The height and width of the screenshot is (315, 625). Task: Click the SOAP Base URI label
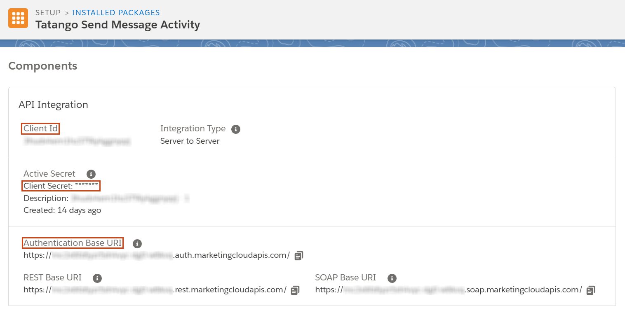point(345,278)
